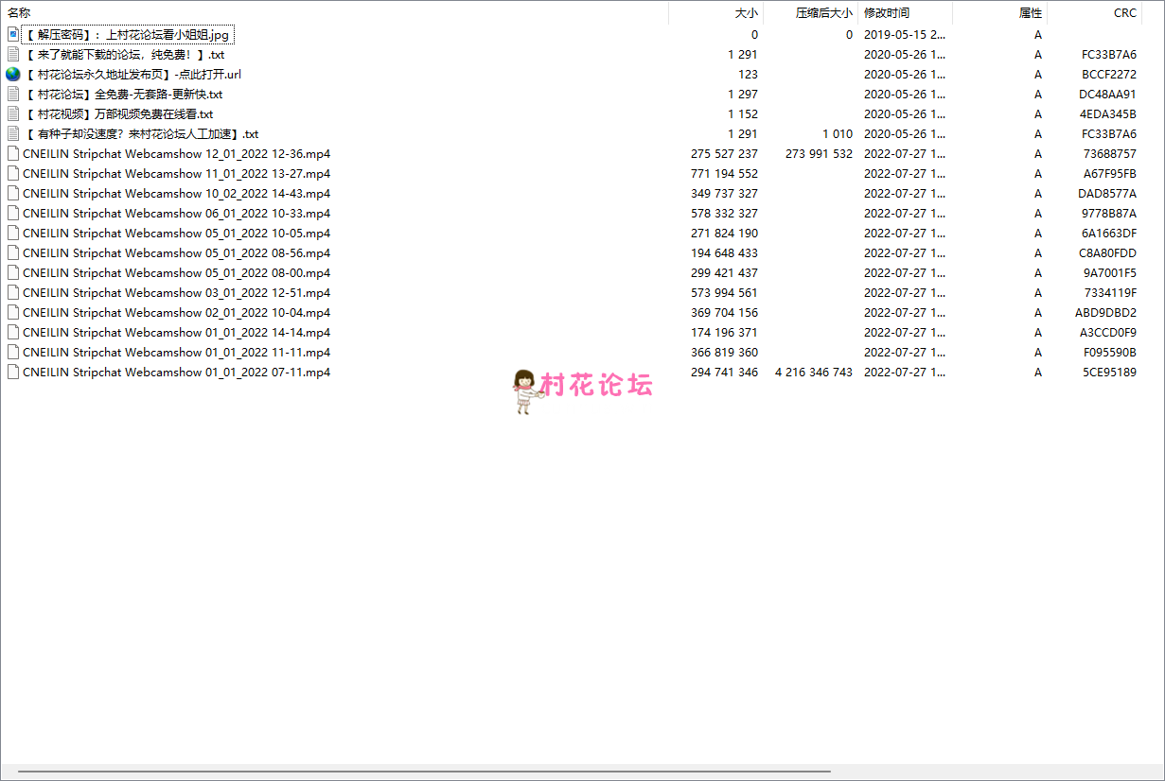This screenshot has width=1165, height=781.
Task: Click the CRC column header
Action: (1124, 13)
